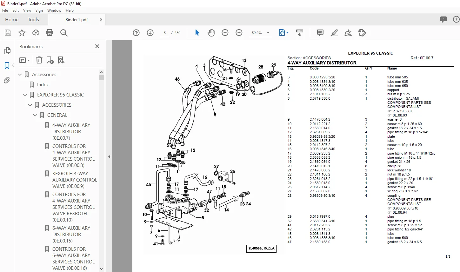Image resolution: width=460 pixels, height=272 pixels.
Task: Go to the previous page with the up arrow
Action: pos(136,33)
